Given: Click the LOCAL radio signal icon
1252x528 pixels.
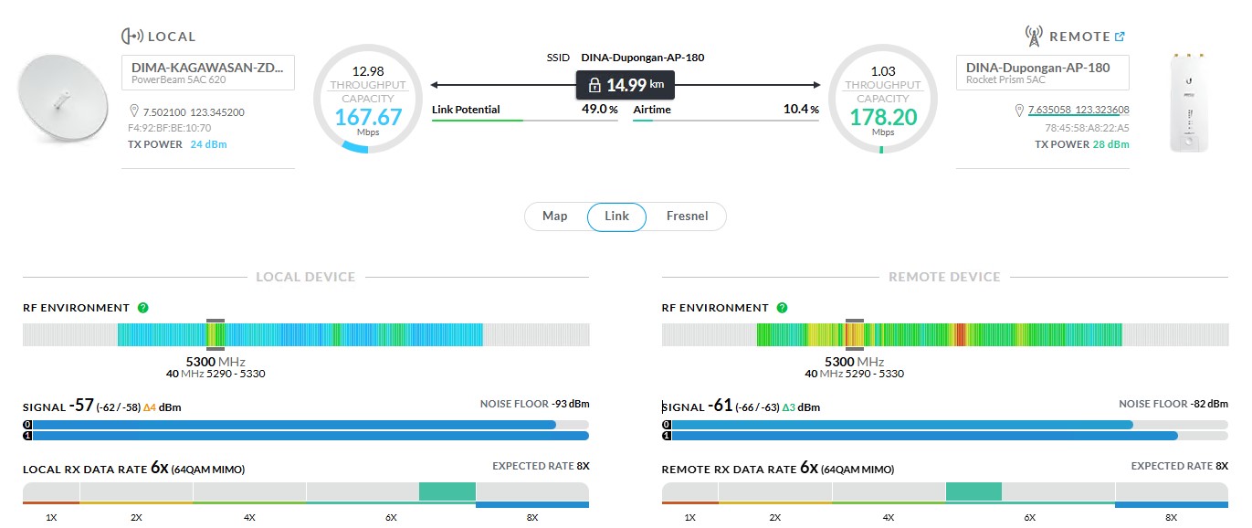Looking at the screenshot, I should click(132, 37).
